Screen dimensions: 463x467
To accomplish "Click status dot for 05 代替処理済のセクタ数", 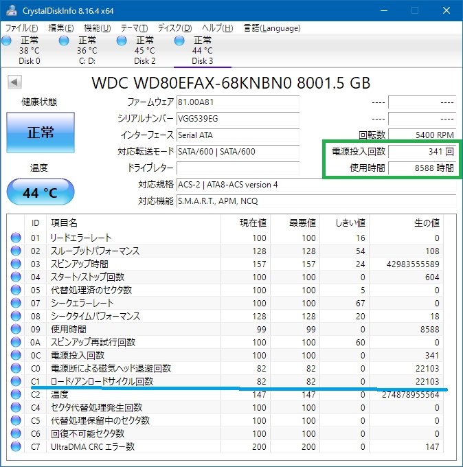I will (x=16, y=290).
